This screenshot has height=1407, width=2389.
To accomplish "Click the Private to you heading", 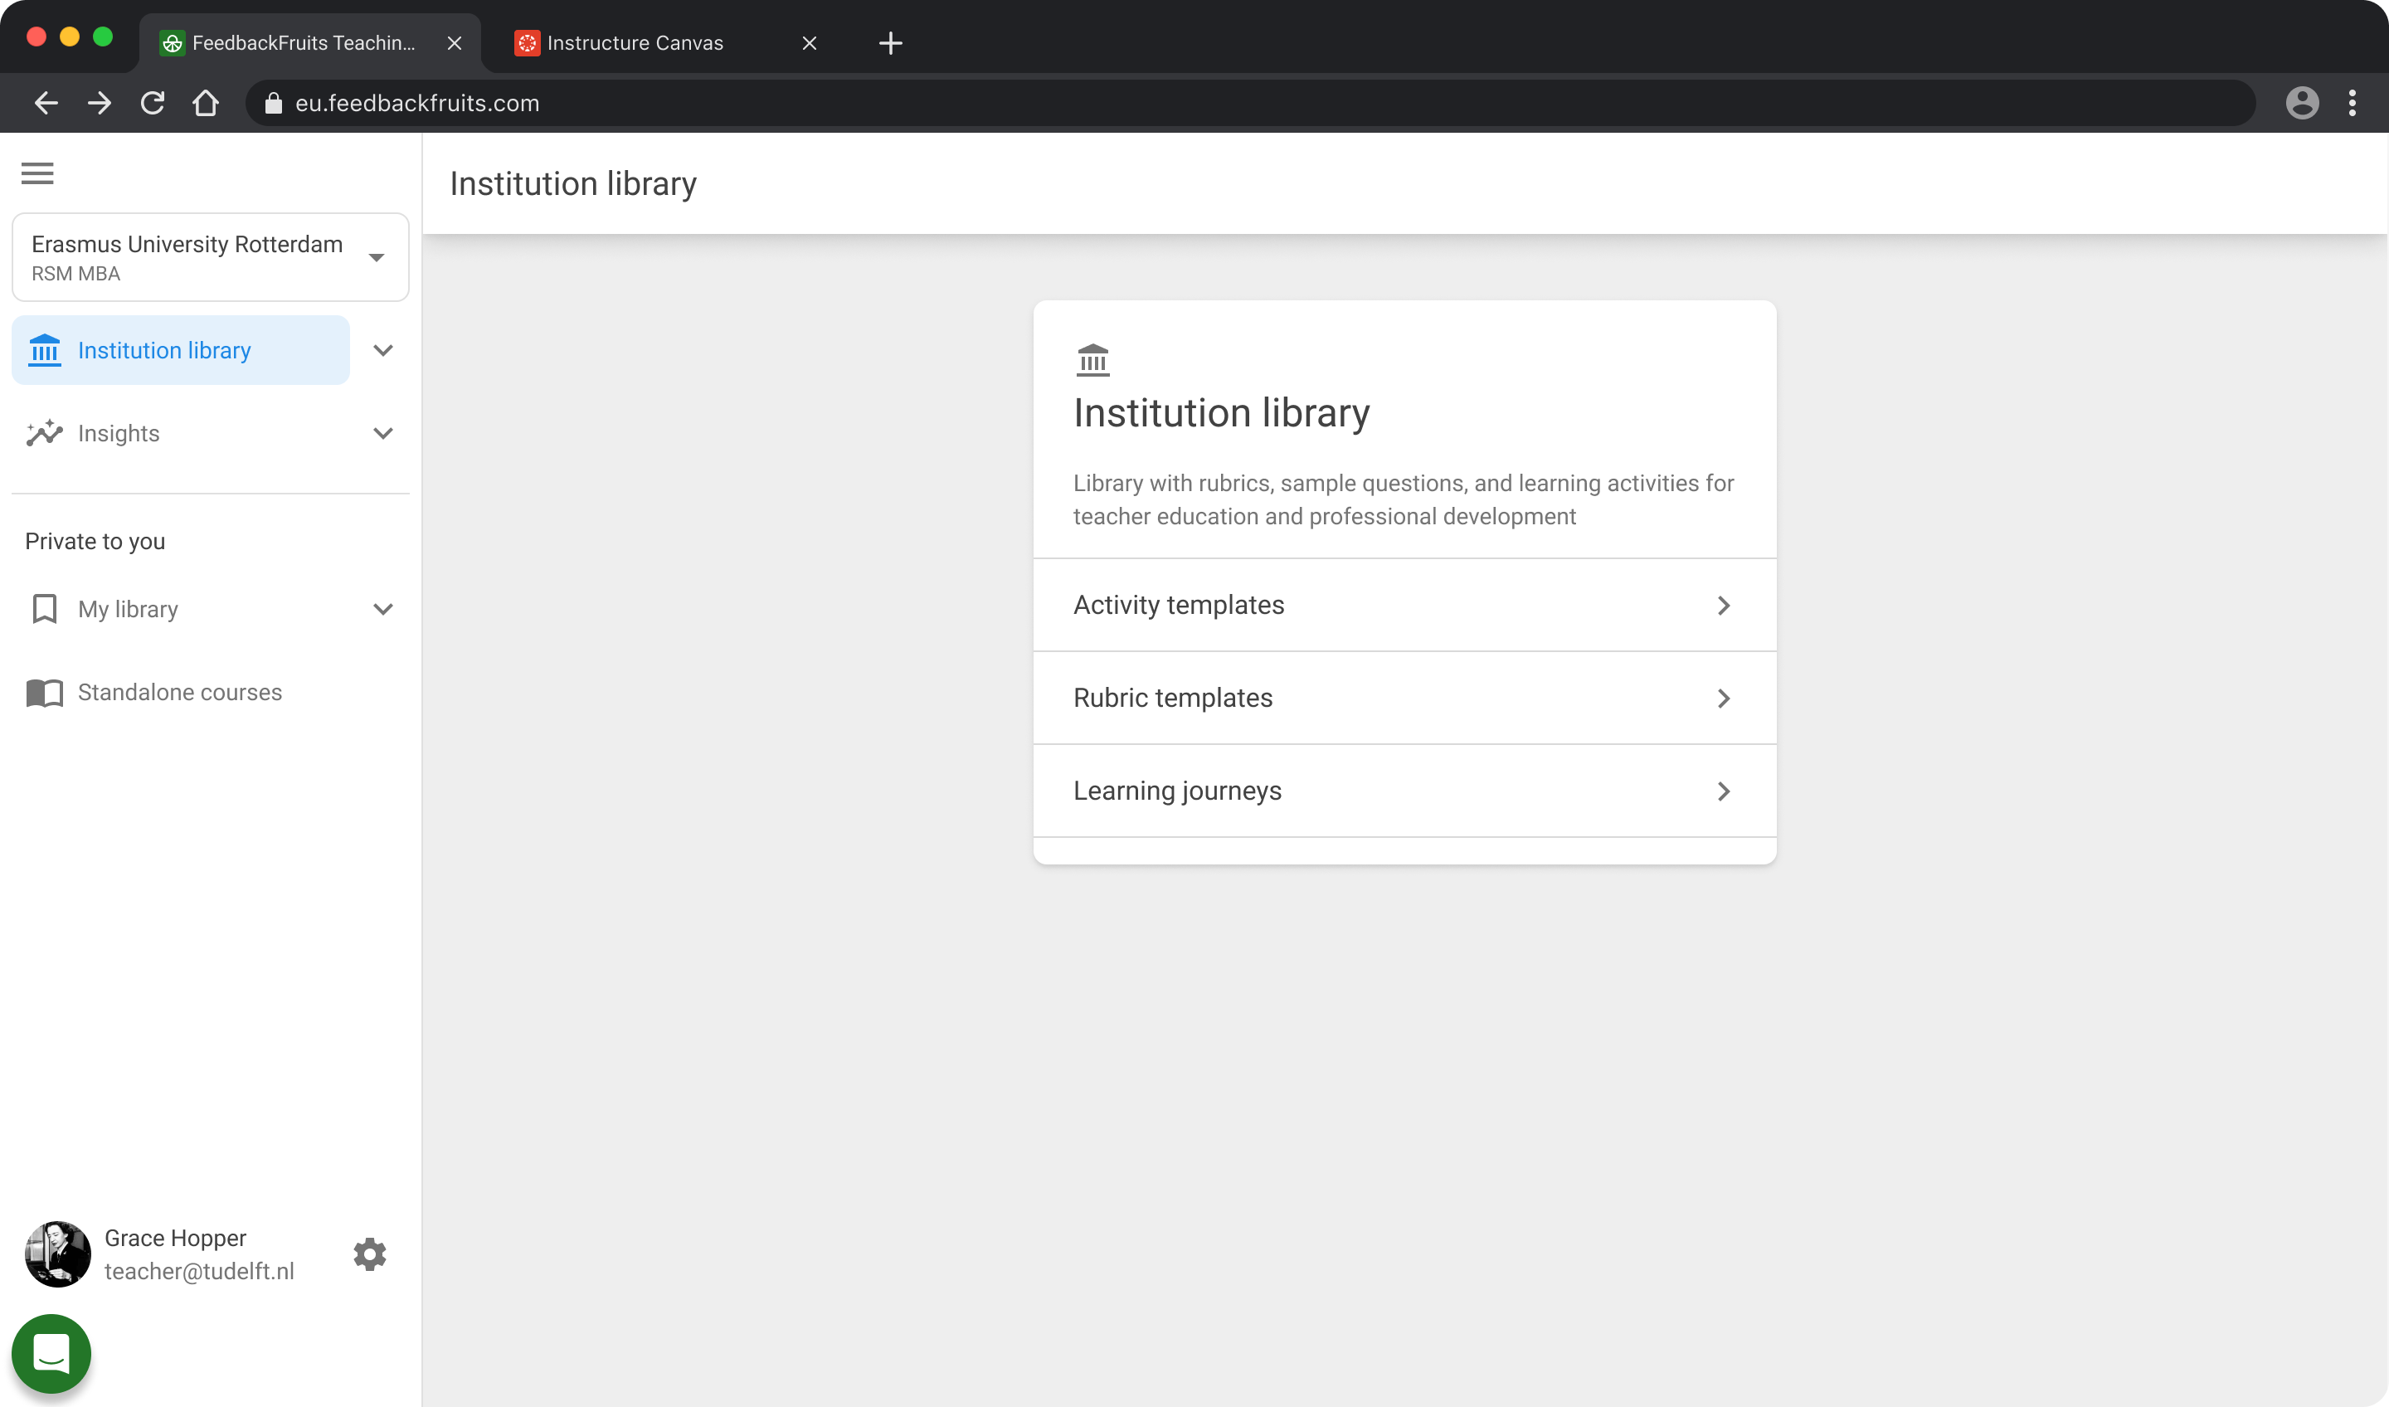I will click(x=95, y=540).
